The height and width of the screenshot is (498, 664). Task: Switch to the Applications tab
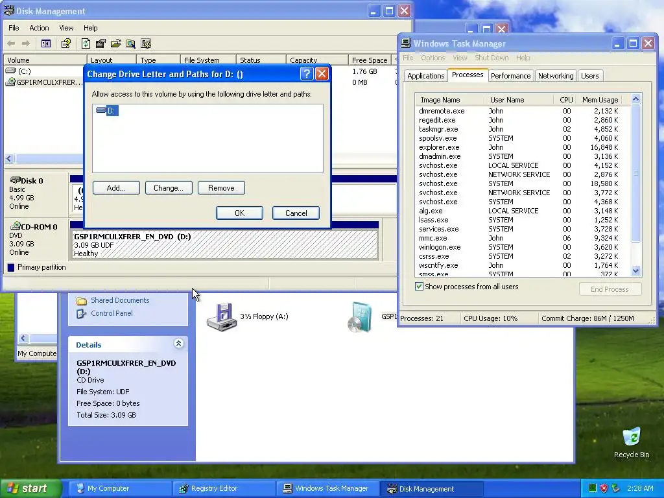click(x=425, y=76)
